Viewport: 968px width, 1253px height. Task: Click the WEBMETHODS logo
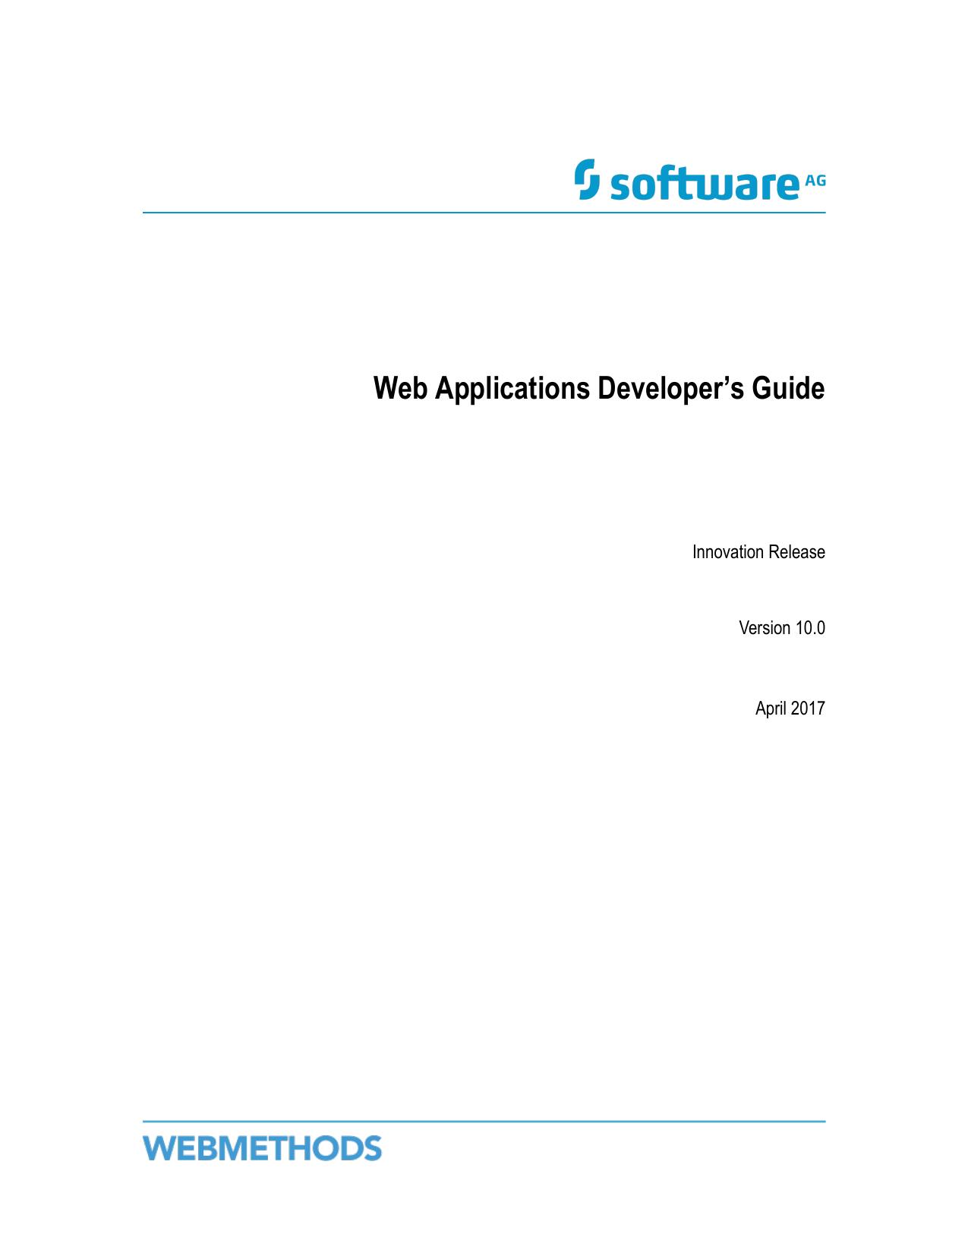(262, 1148)
